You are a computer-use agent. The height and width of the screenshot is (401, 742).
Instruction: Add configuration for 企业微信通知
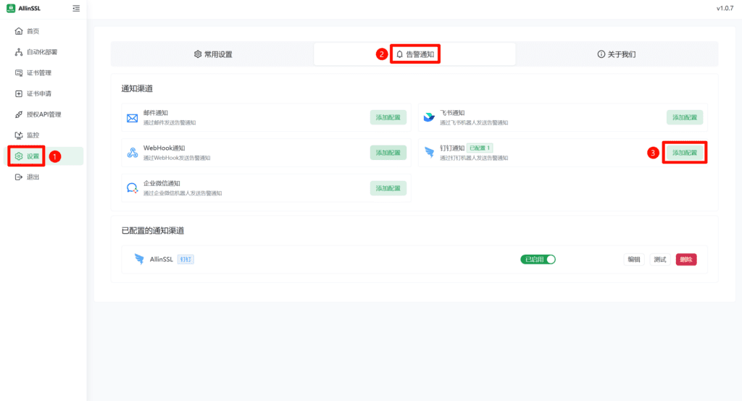click(388, 188)
